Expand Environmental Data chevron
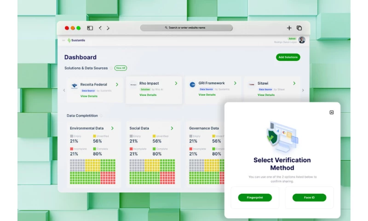The width and height of the screenshot is (368, 221). [112, 128]
